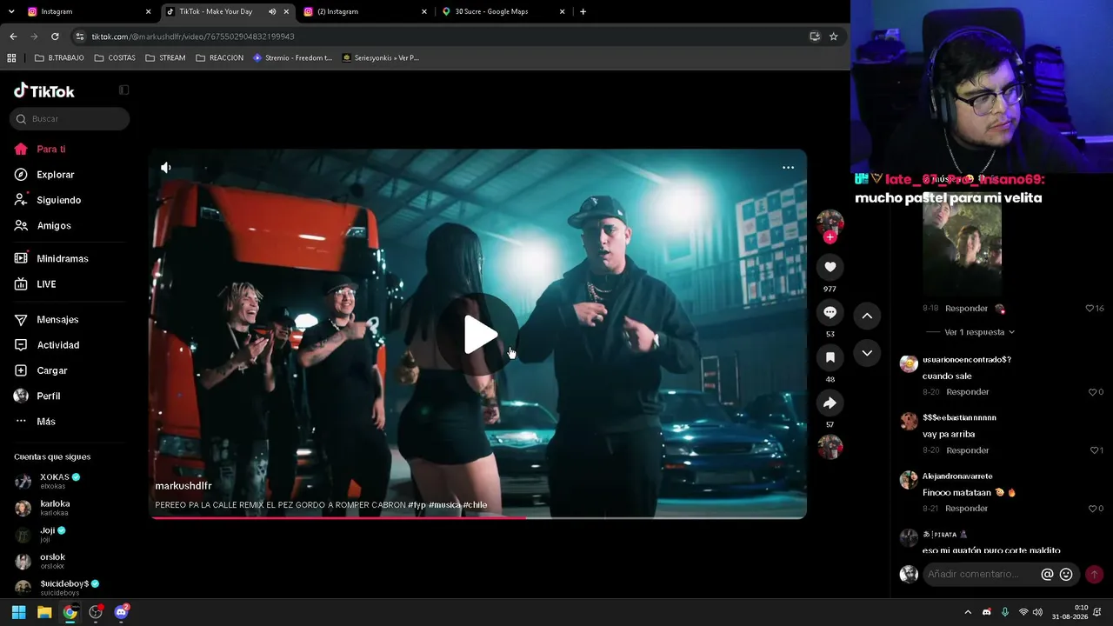The width and height of the screenshot is (1113, 626).
Task: Go to the previous video with up arrow
Action: [867, 316]
